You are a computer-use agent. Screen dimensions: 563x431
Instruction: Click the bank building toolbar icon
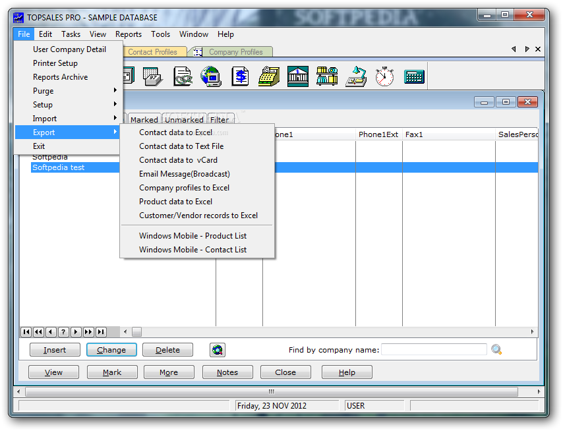point(298,76)
